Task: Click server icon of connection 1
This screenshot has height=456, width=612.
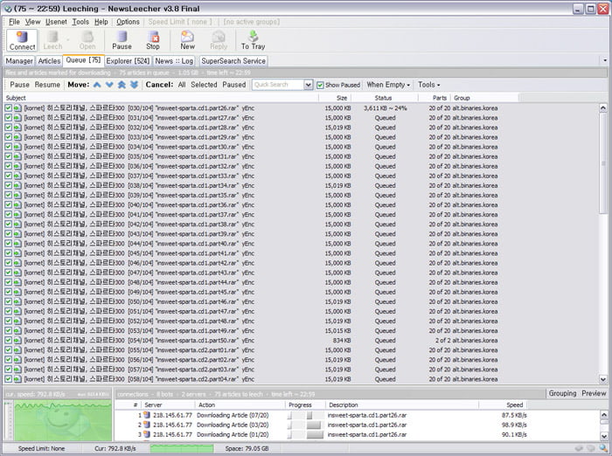Action: pos(147,415)
